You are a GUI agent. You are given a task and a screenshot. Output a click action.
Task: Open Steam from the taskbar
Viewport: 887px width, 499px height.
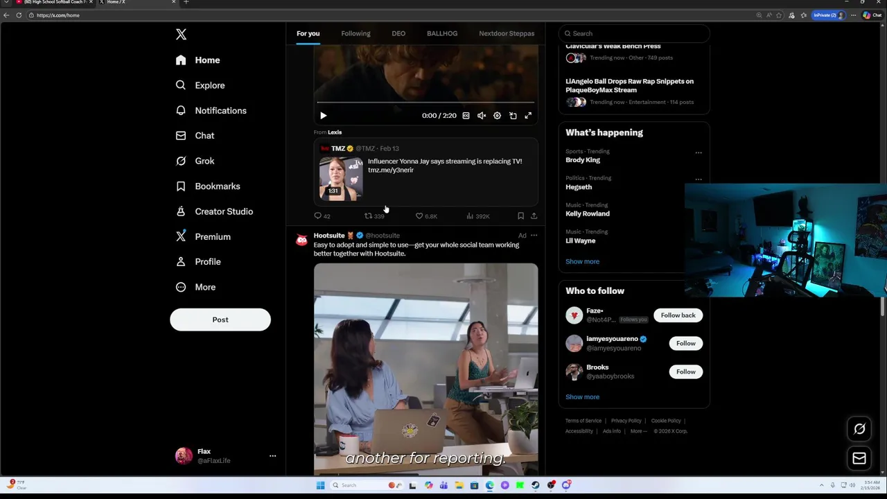pyautogui.click(x=536, y=485)
